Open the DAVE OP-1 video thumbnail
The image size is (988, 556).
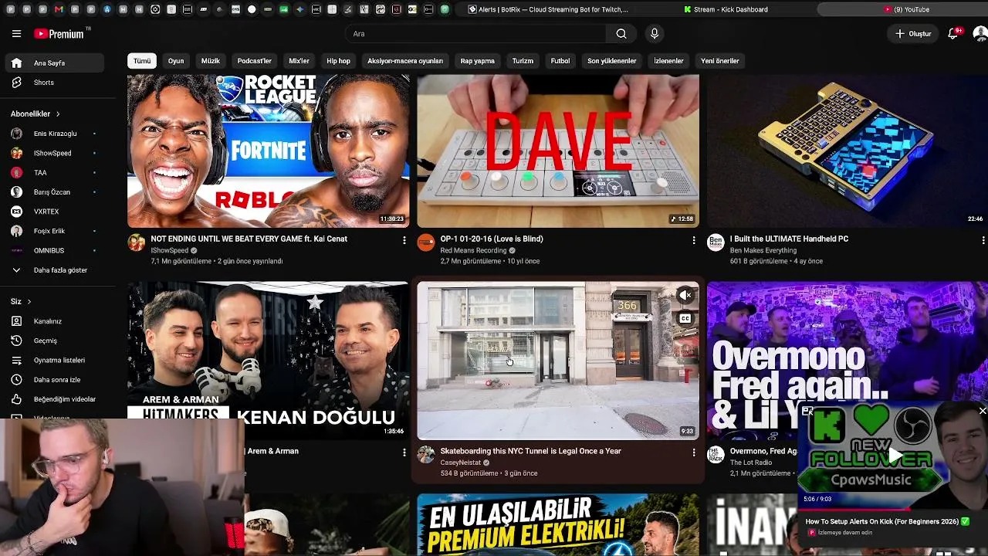point(558,151)
